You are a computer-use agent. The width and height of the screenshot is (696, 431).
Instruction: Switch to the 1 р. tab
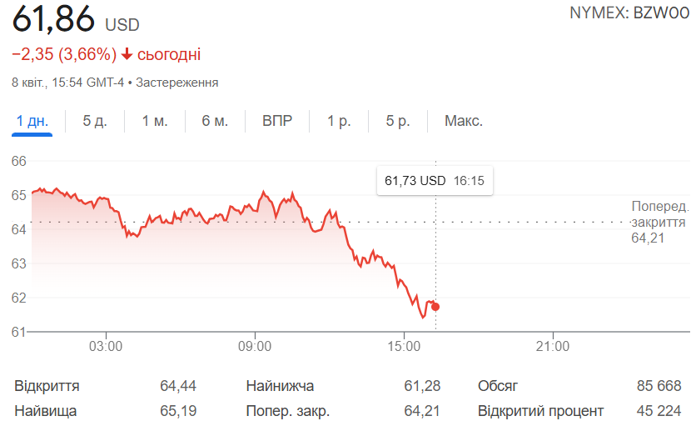point(339,121)
